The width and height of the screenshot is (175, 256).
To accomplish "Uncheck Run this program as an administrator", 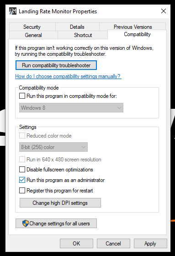I will pyautogui.click(x=22, y=180).
